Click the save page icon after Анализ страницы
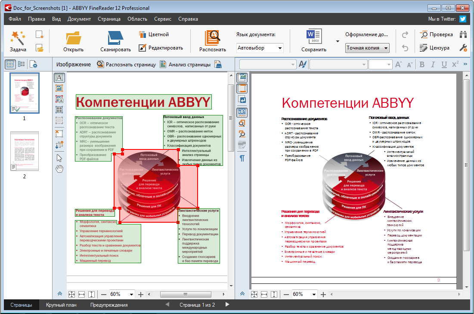 218,64
